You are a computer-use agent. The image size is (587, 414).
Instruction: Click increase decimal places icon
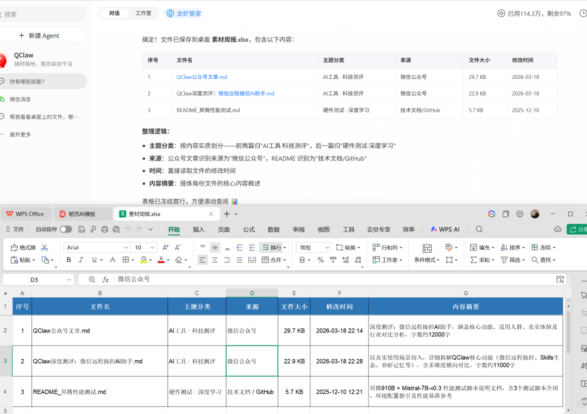pos(346,260)
